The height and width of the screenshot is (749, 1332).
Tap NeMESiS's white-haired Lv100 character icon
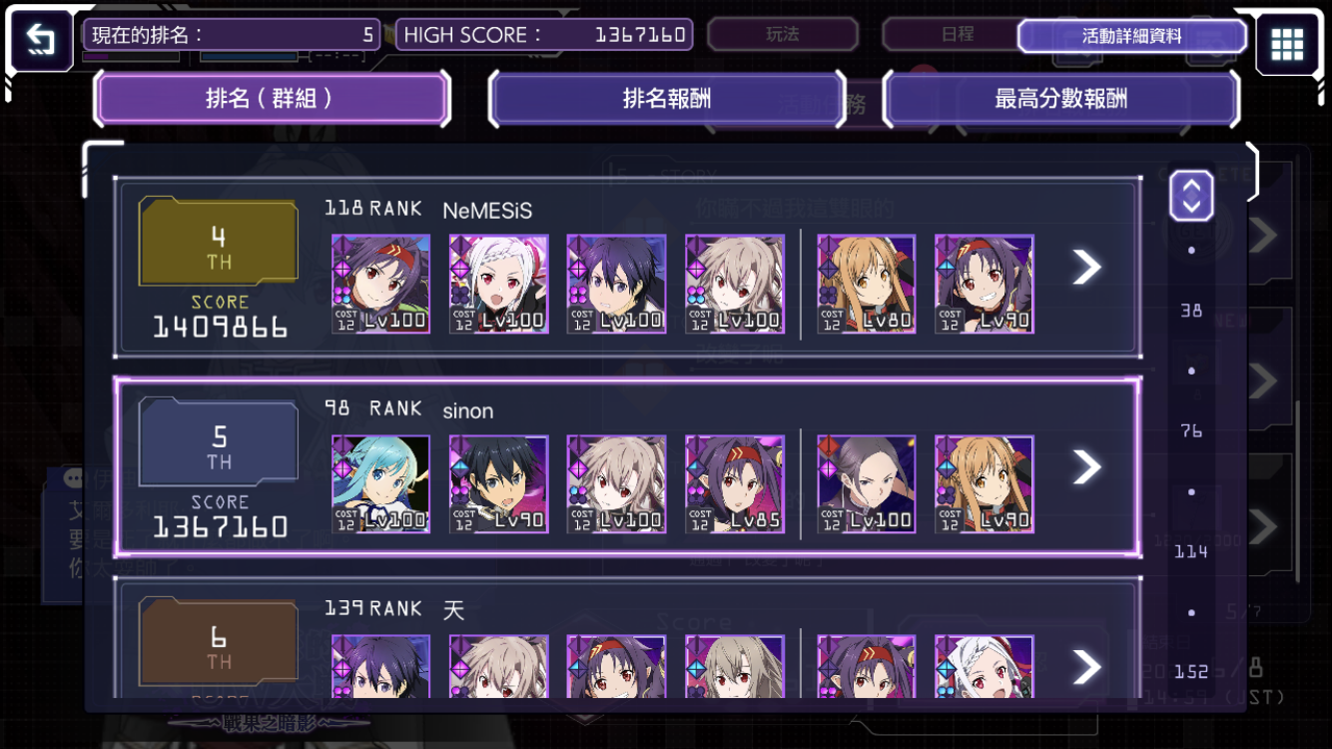(x=499, y=284)
